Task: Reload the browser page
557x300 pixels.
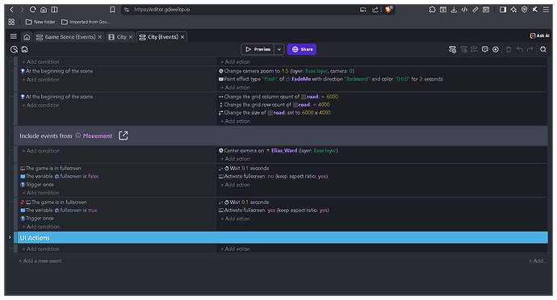Action: tap(32, 10)
